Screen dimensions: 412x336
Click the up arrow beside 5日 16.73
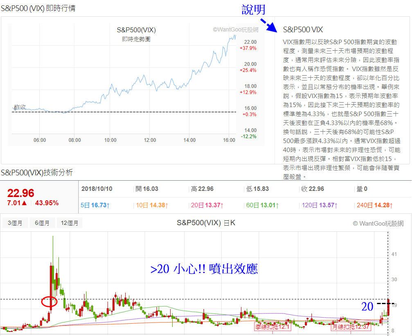coord(108,205)
